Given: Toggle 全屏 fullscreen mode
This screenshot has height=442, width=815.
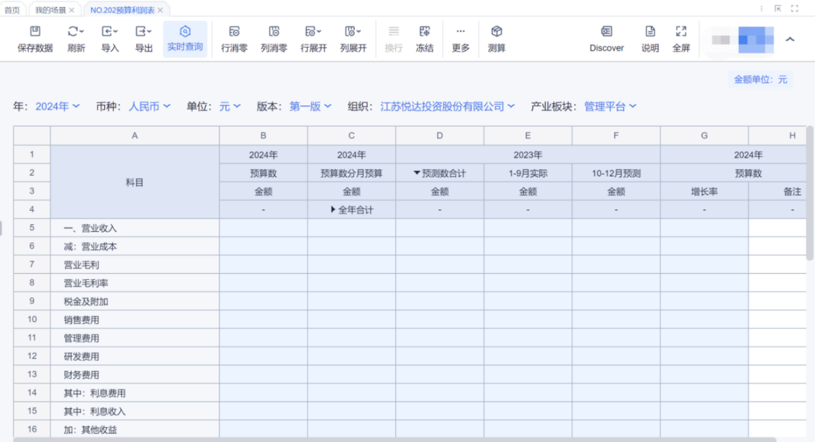Looking at the screenshot, I should (681, 32).
